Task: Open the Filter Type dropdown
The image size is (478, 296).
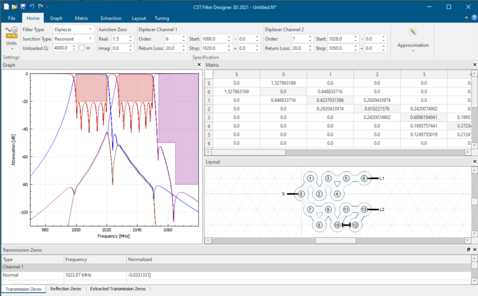Action: (73, 30)
